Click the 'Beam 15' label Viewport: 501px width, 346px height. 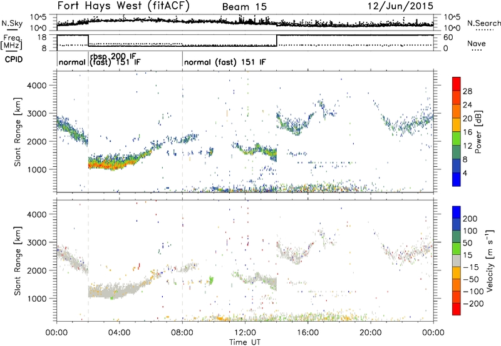coord(244,7)
